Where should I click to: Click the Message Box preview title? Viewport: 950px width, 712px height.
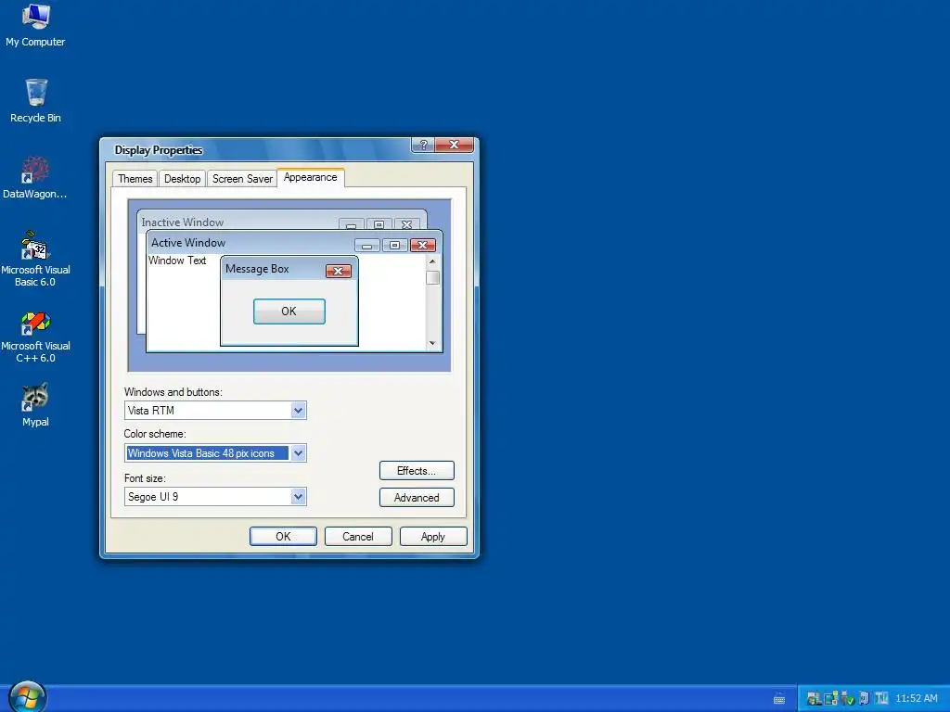click(x=257, y=269)
